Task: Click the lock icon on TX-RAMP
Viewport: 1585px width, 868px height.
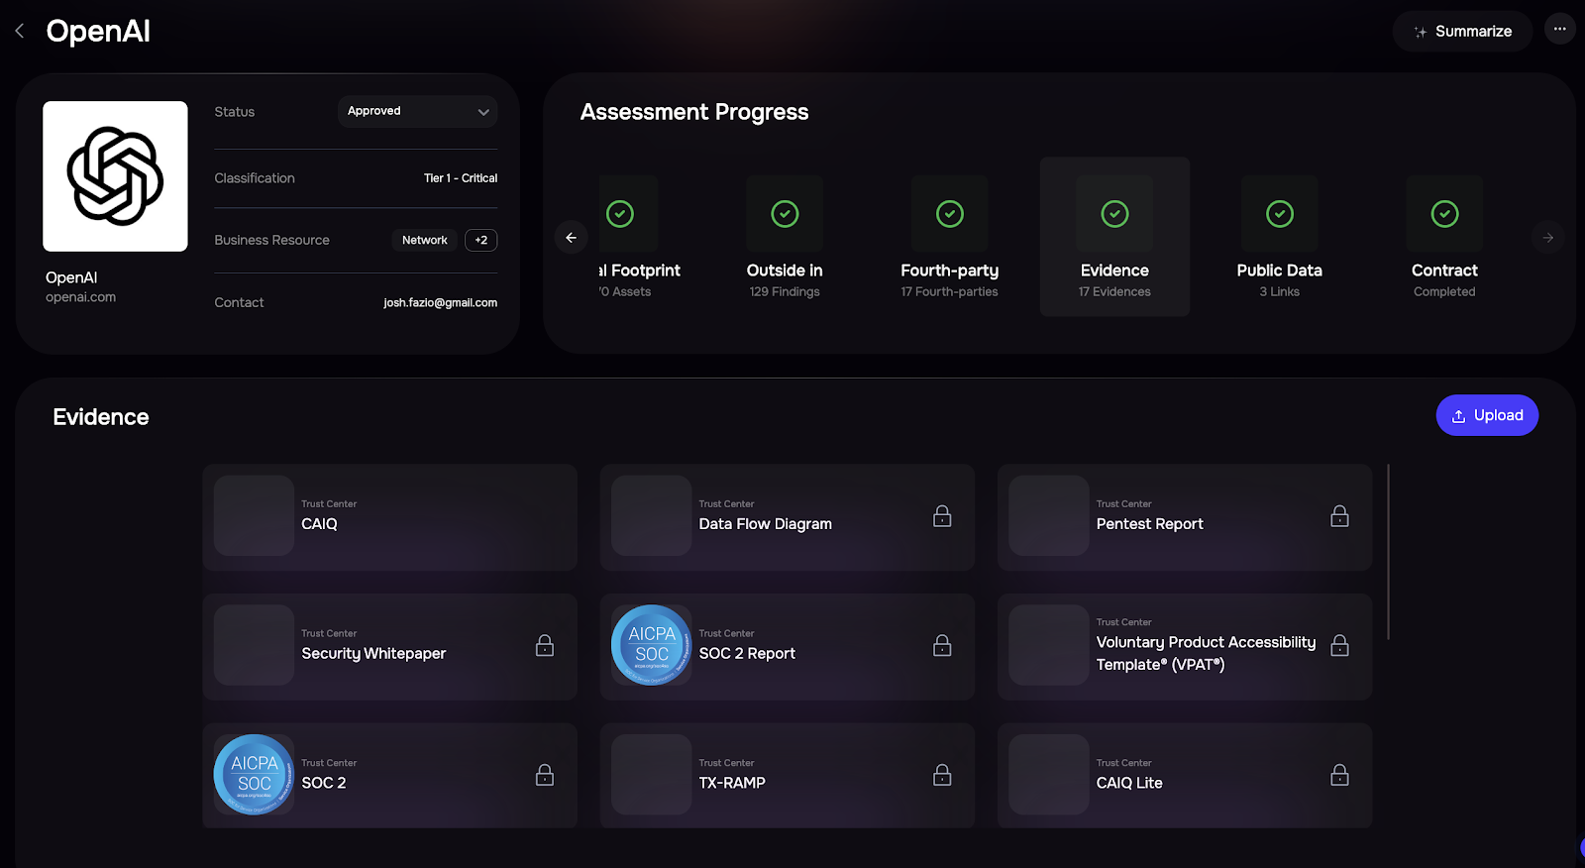Action: 942,775
